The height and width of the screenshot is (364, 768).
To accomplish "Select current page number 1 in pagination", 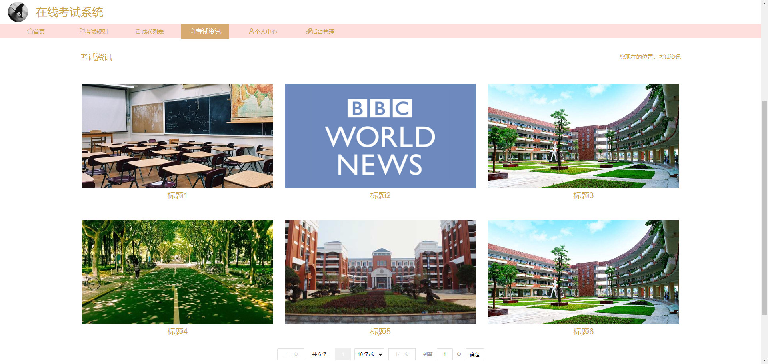I will (x=343, y=354).
